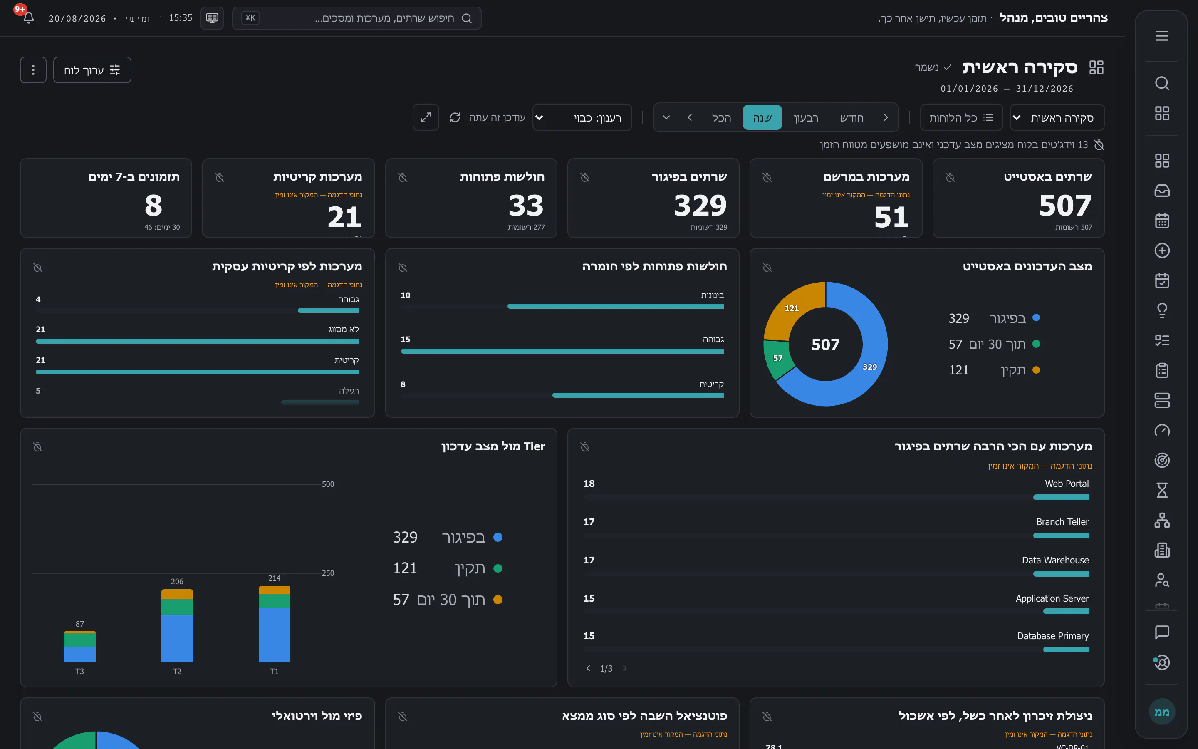Click the T1 stacked bar labeled 214
The height and width of the screenshot is (749, 1198).
(x=274, y=624)
